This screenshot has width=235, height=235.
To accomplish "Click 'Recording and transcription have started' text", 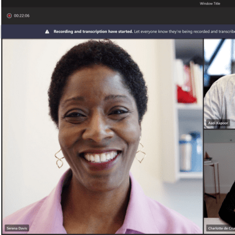I will [x=93, y=32].
